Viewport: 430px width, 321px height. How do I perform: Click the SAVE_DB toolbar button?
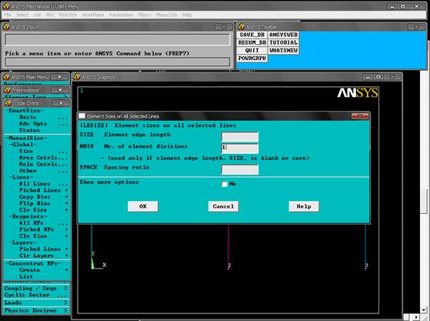click(x=252, y=35)
